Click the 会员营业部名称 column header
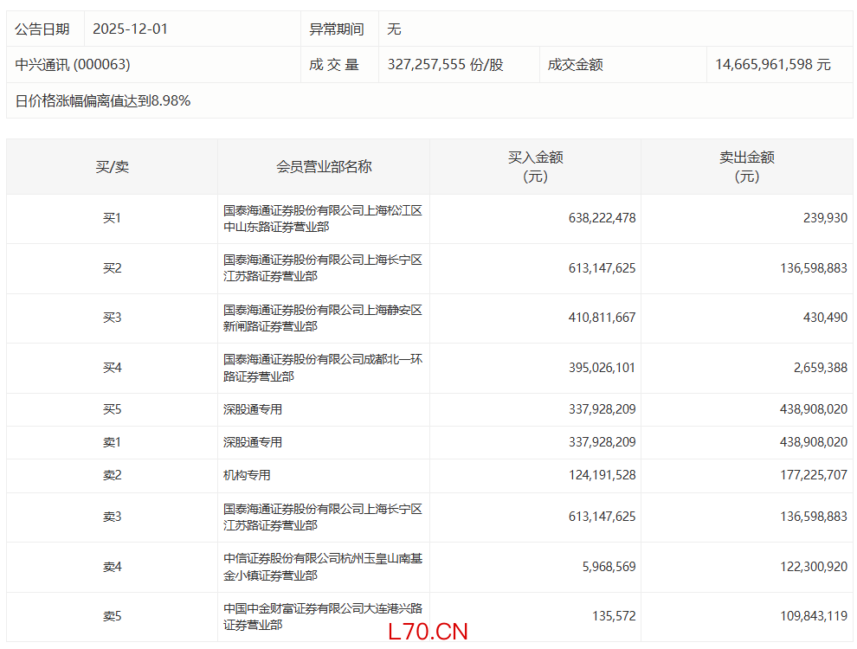 (324, 166)
